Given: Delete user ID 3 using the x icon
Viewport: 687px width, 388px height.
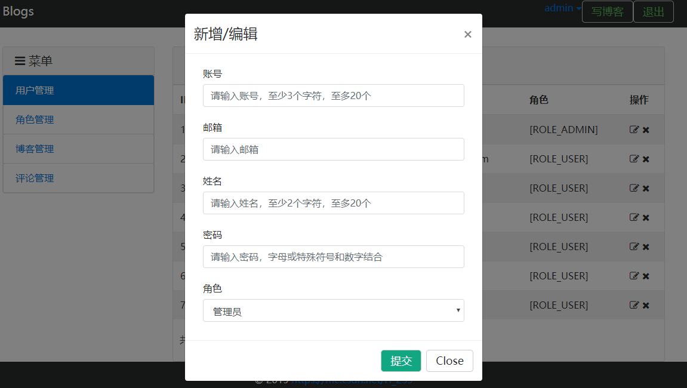Looking at the screenshot, I should tap(645, 188).
